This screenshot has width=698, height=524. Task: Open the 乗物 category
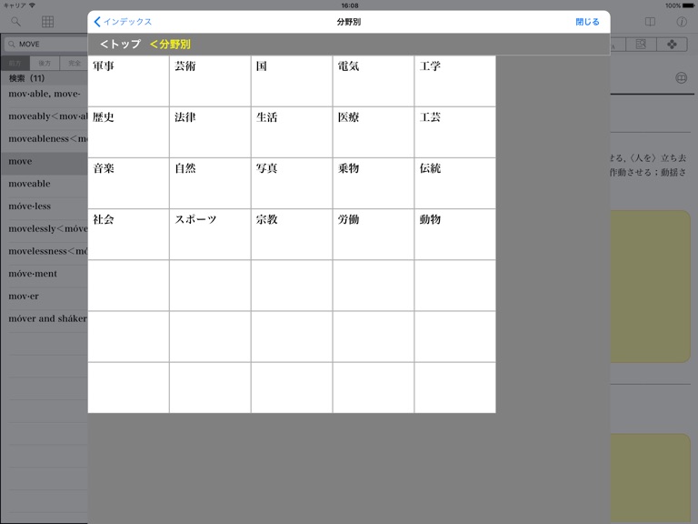(374, 183)
